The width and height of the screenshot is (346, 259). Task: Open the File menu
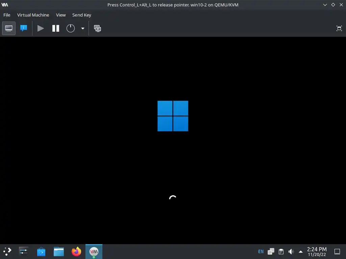[x=7, y=15]
